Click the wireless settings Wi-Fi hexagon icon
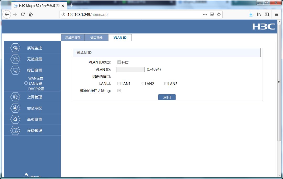283x179 pixels. 15,59
